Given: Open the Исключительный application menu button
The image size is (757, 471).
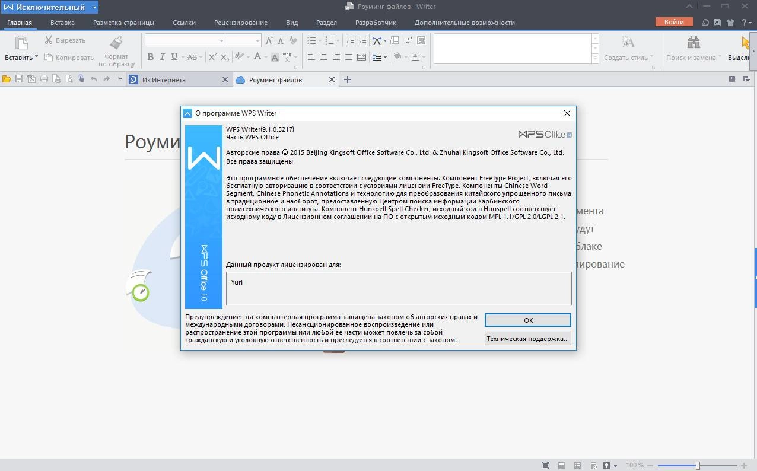Looking at the screenshot, I should [49, 7].
